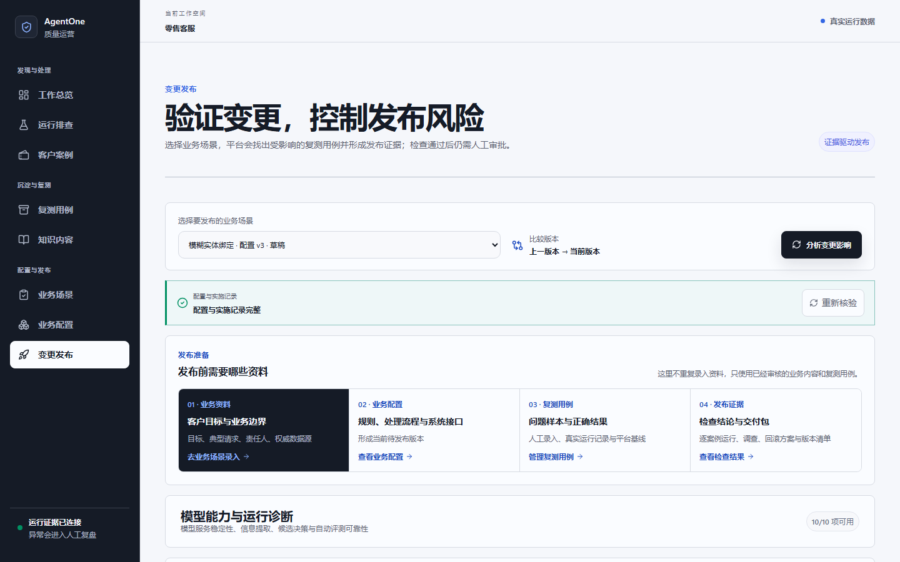Click the compare versions branch icon
The image size is (900, 562).
tap(517, 245)
